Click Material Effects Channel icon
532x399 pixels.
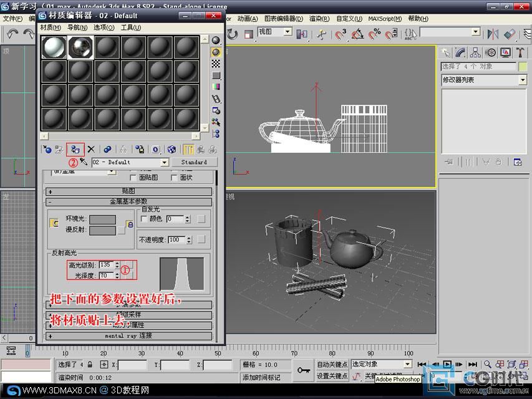tap(156, 149)
